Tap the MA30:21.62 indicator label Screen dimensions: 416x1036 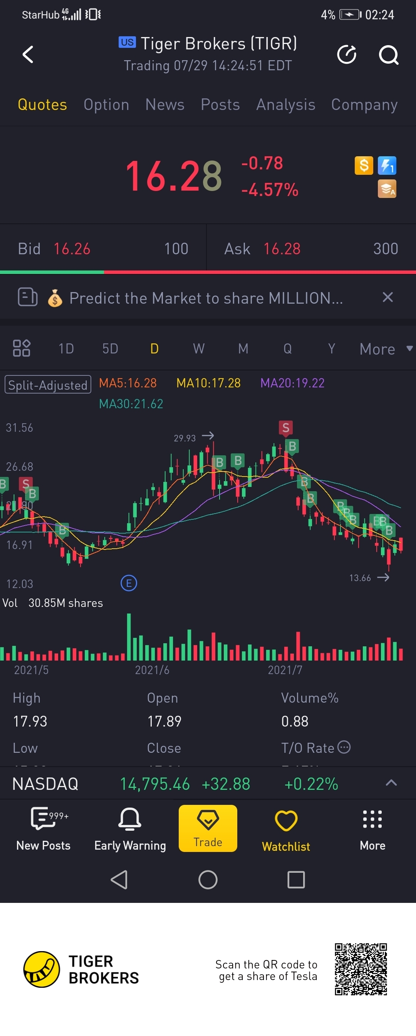(x=131, y=403)
